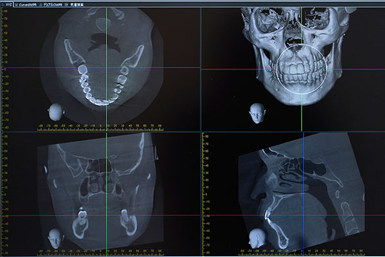The image size is (385, 257).
Task: Click the horizontal ruler below the axial view
Action: pyautogui.click(x=103, y=125)
